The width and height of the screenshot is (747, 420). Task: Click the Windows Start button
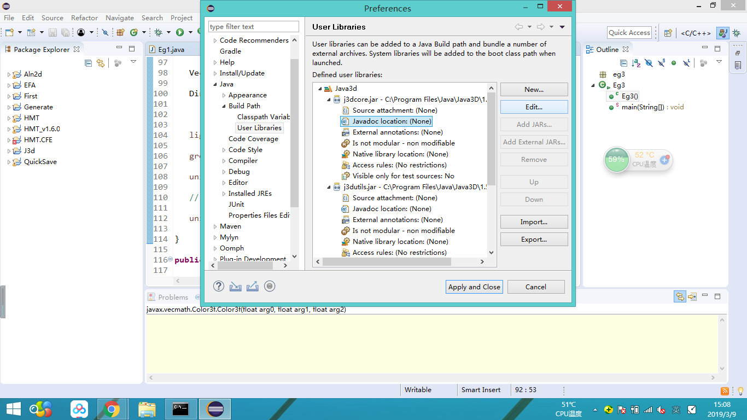13,409
